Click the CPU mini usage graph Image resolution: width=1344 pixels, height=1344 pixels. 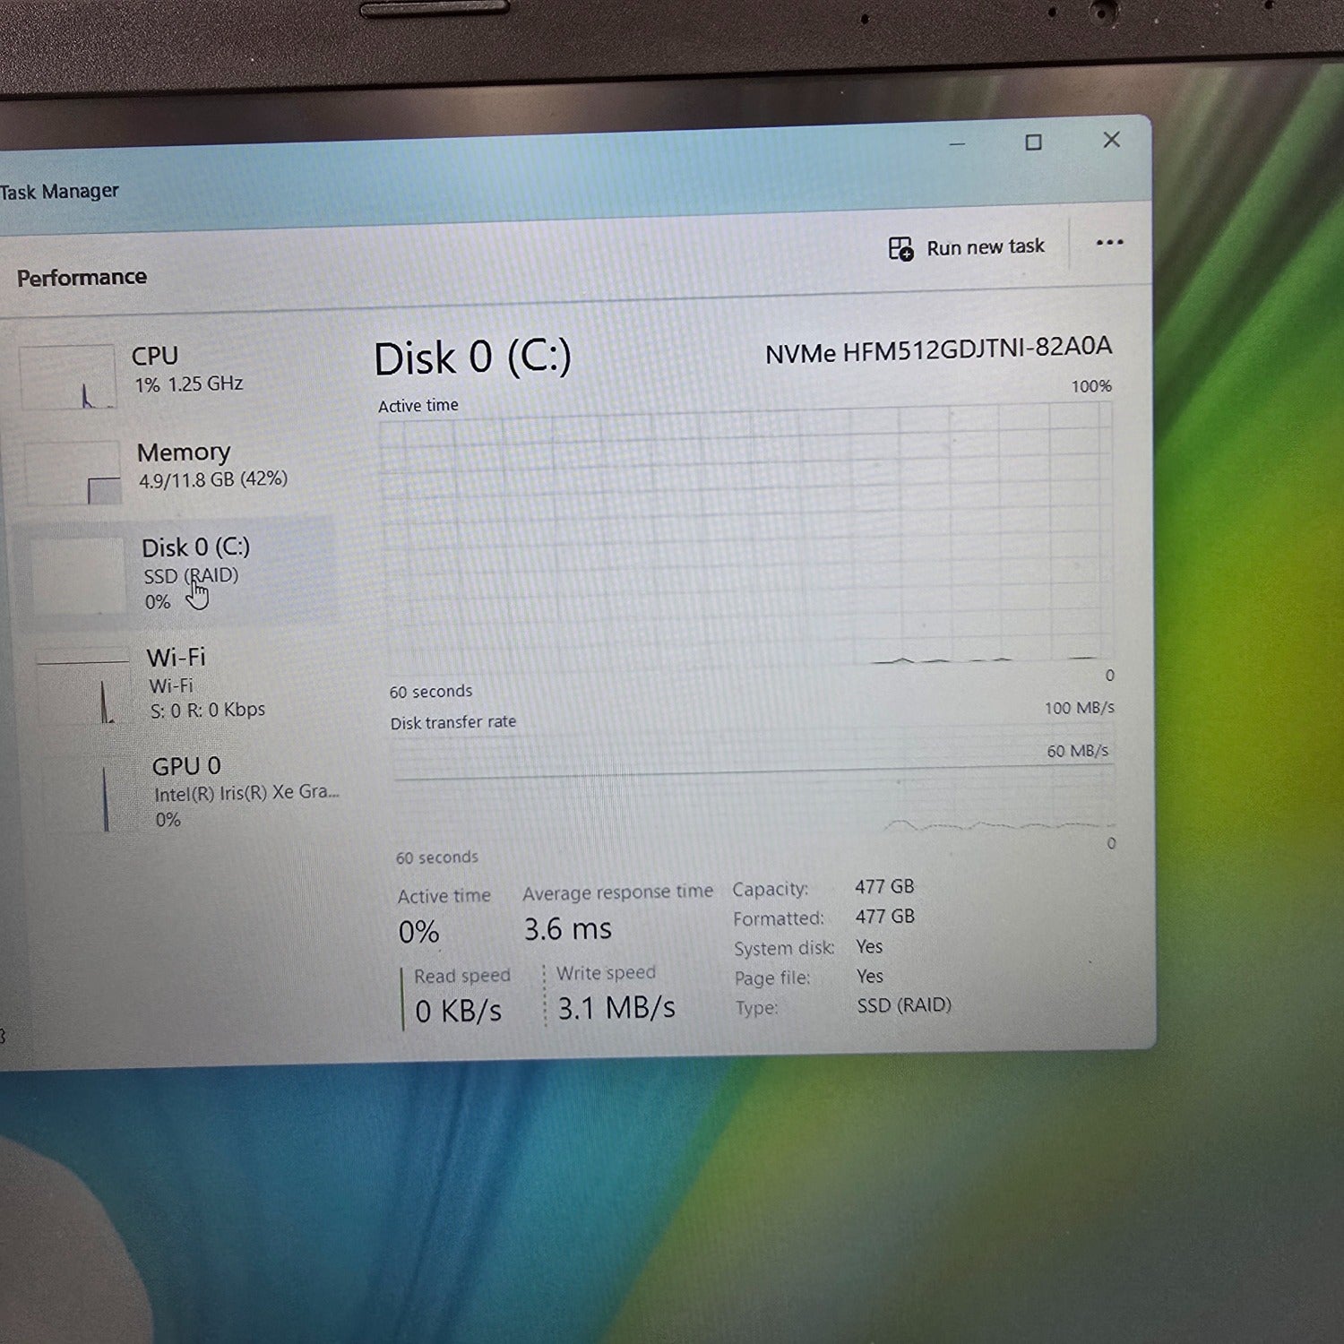point(68,377)
